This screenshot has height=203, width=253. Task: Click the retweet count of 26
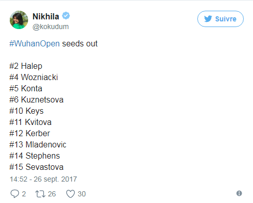point(52,194)
